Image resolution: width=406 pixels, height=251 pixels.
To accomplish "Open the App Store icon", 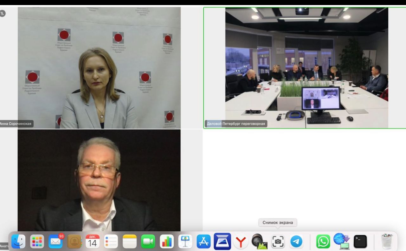I will tap(204, 242).
